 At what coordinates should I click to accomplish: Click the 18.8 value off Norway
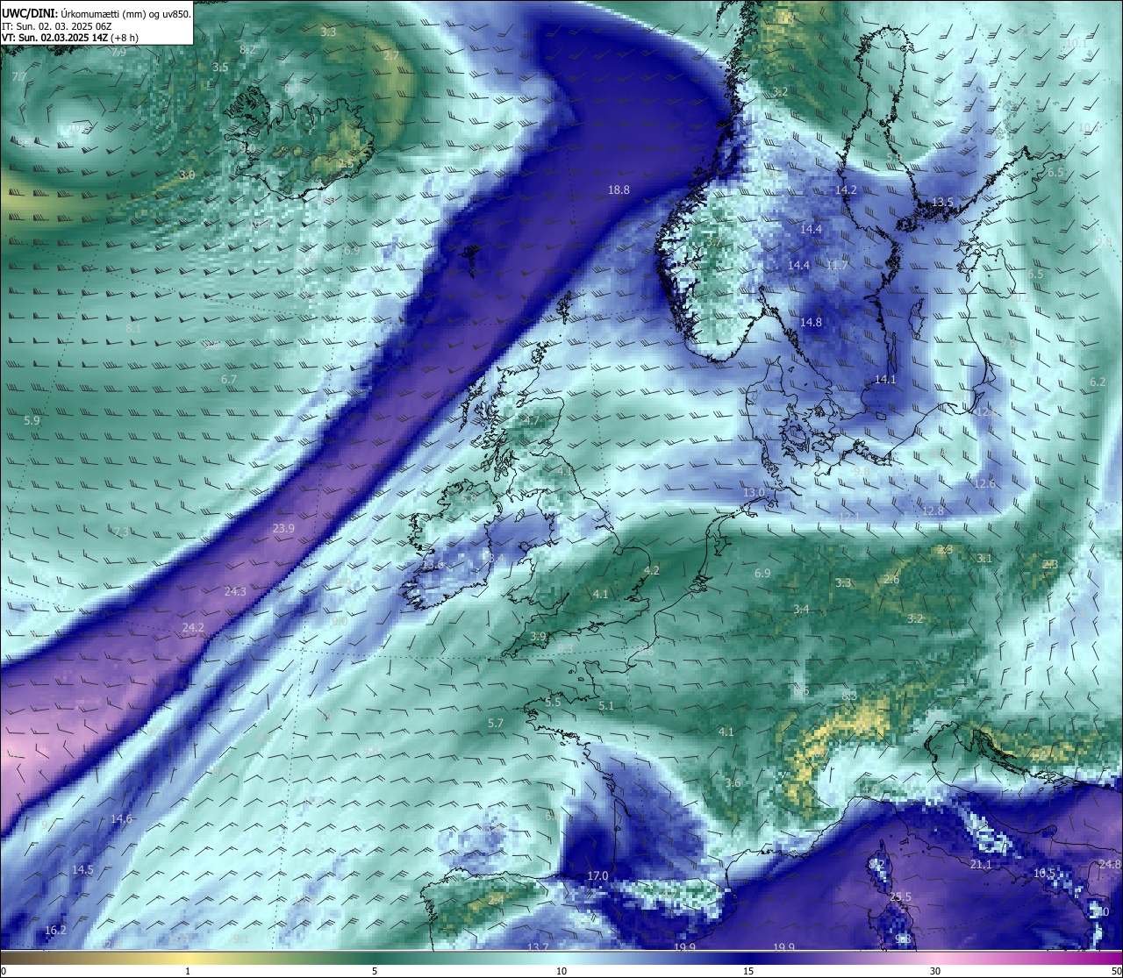(619, 189)
